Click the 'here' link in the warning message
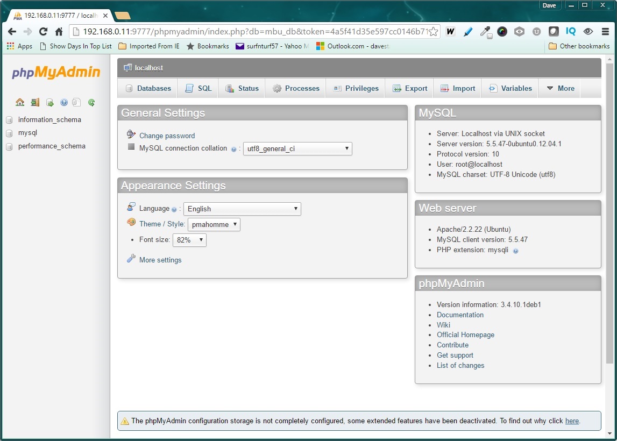This screenshot has height=441, width=617. click(572, 421)
